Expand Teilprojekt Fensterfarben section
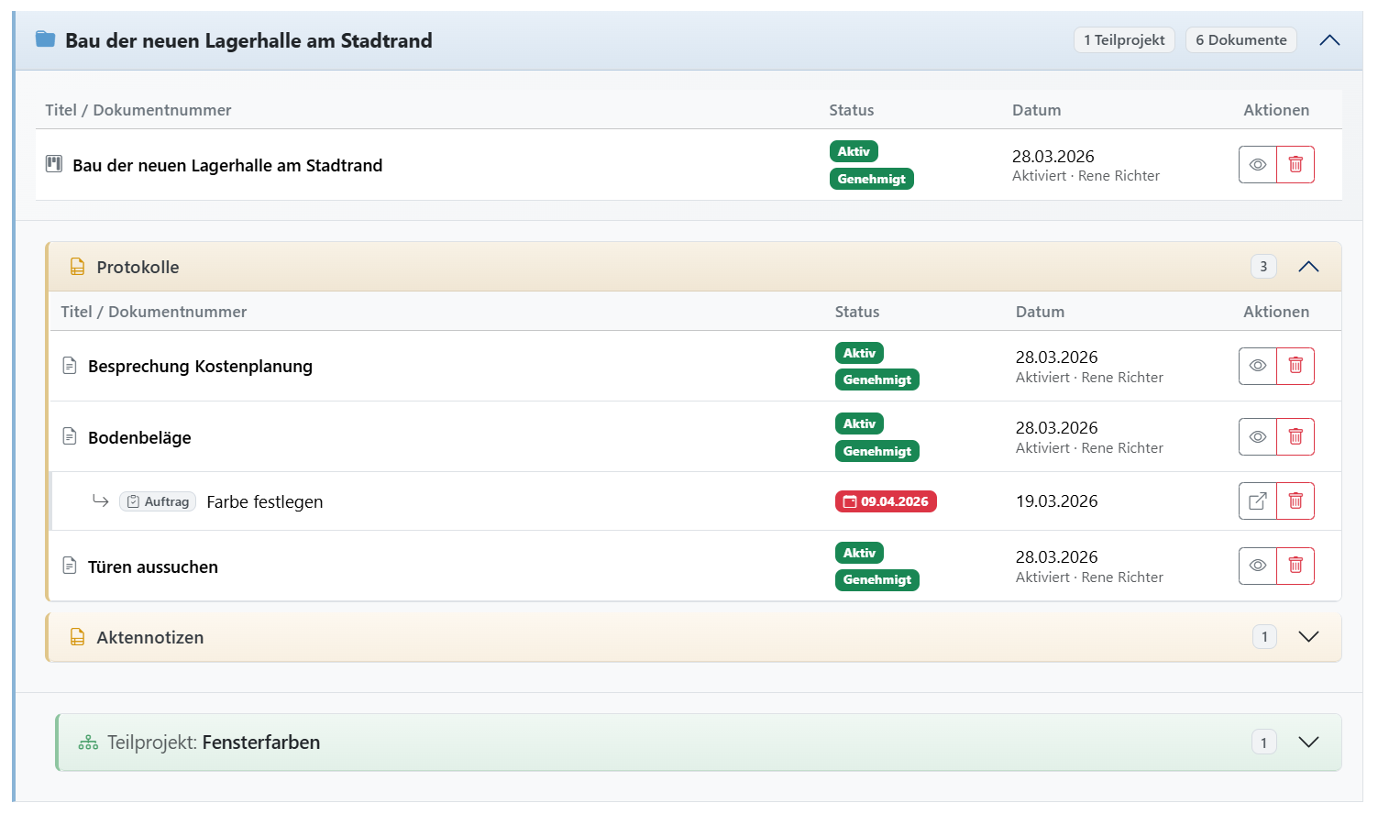 1308,742
